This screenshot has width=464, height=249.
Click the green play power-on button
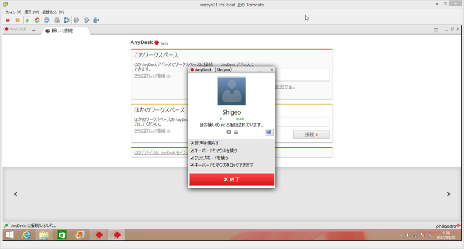coord(27,20)
